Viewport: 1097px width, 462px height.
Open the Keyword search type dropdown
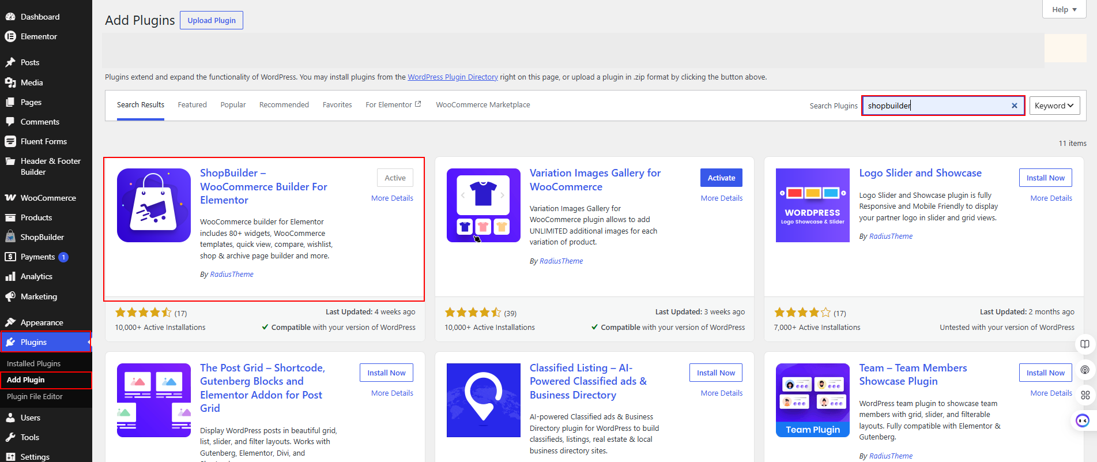1054,106
